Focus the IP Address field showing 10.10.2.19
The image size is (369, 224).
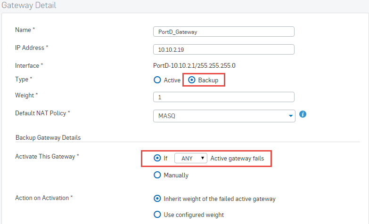coord(224,49)
